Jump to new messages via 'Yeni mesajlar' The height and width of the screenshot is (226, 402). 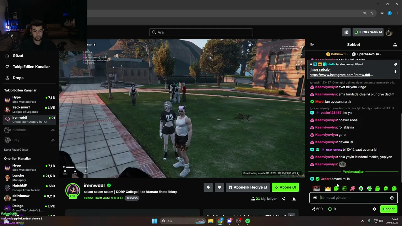(x=353, y=172)
